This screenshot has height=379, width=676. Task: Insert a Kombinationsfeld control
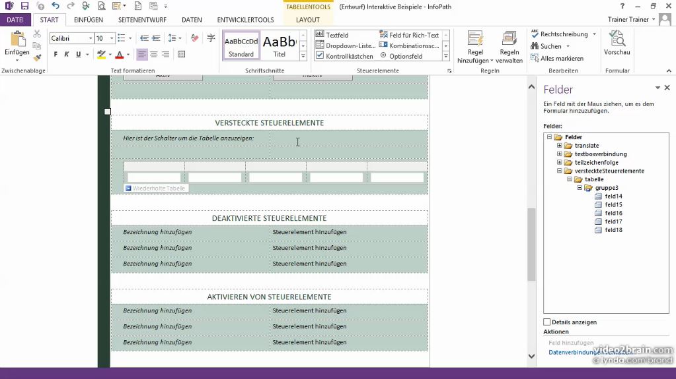click(x=409, y=45)
